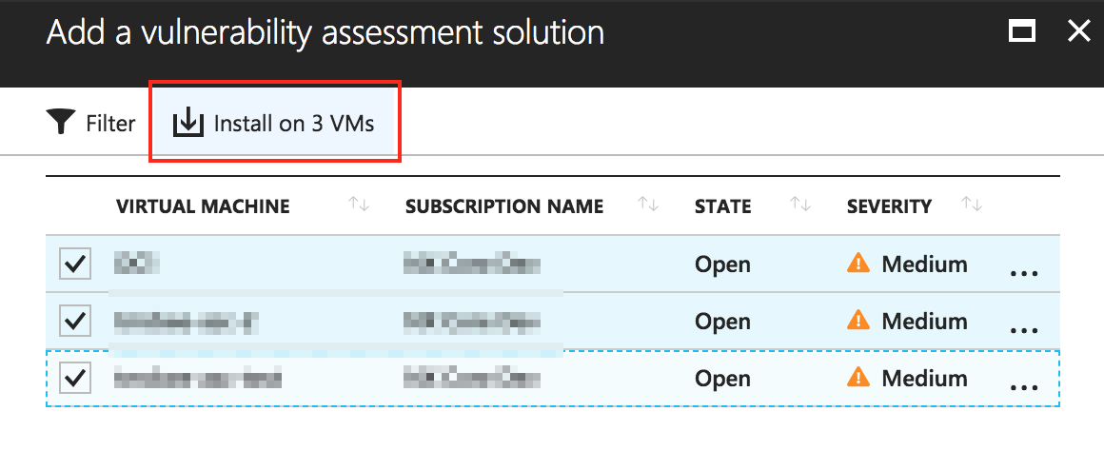Toggle sort arrows next to Subscription Name column

tap(648, 205)
